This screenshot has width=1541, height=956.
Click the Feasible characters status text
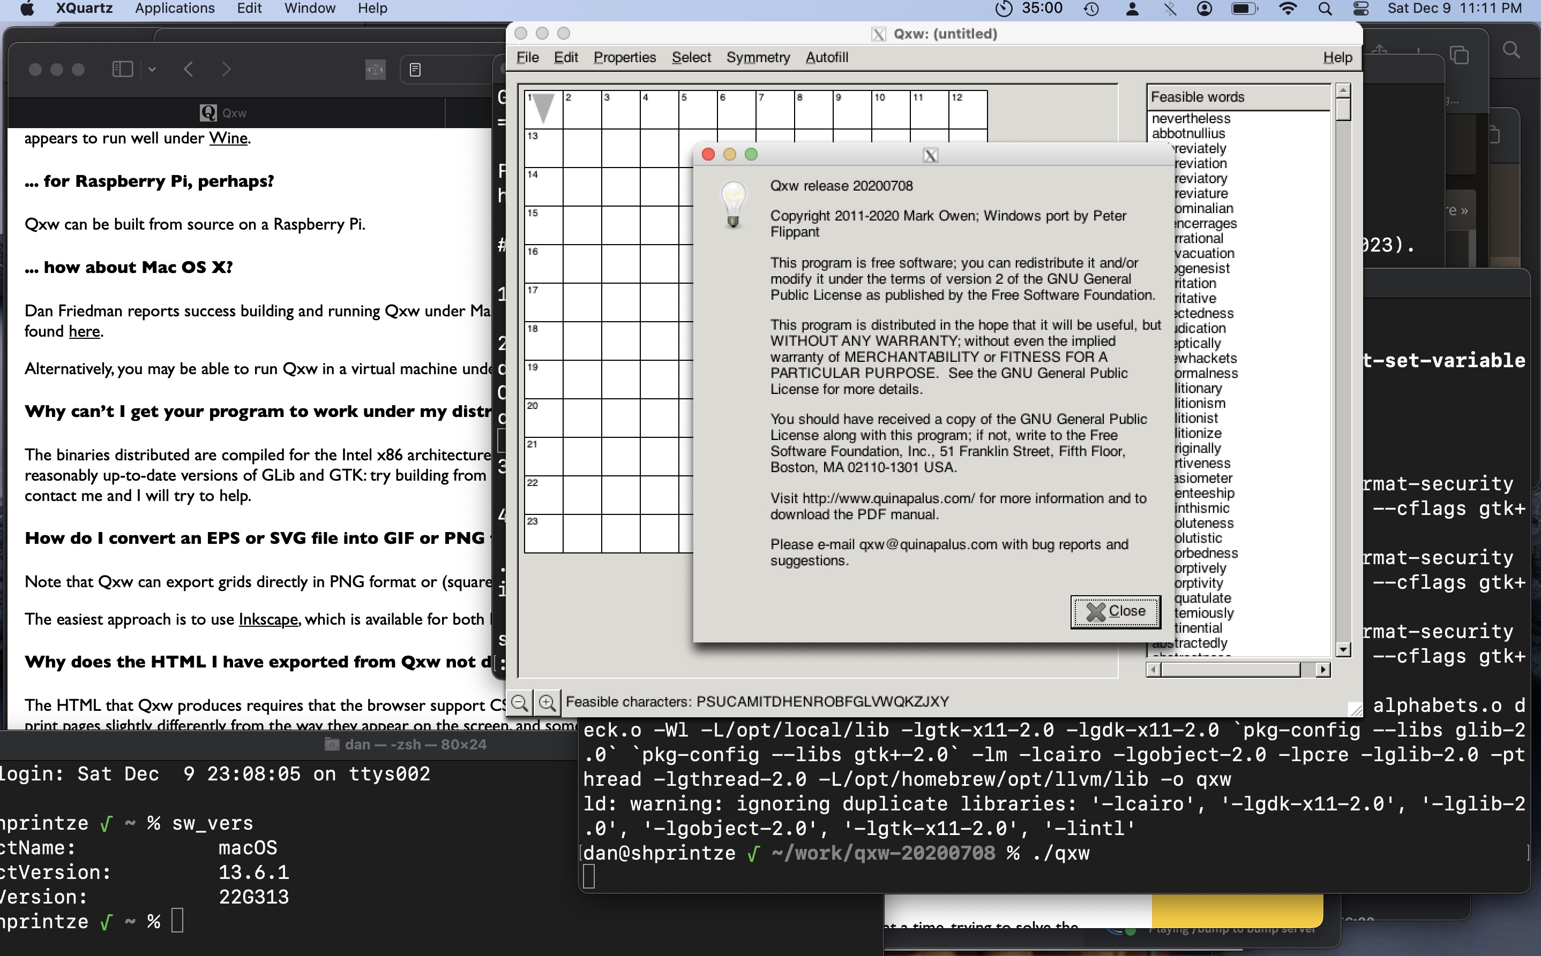point(757,702)
